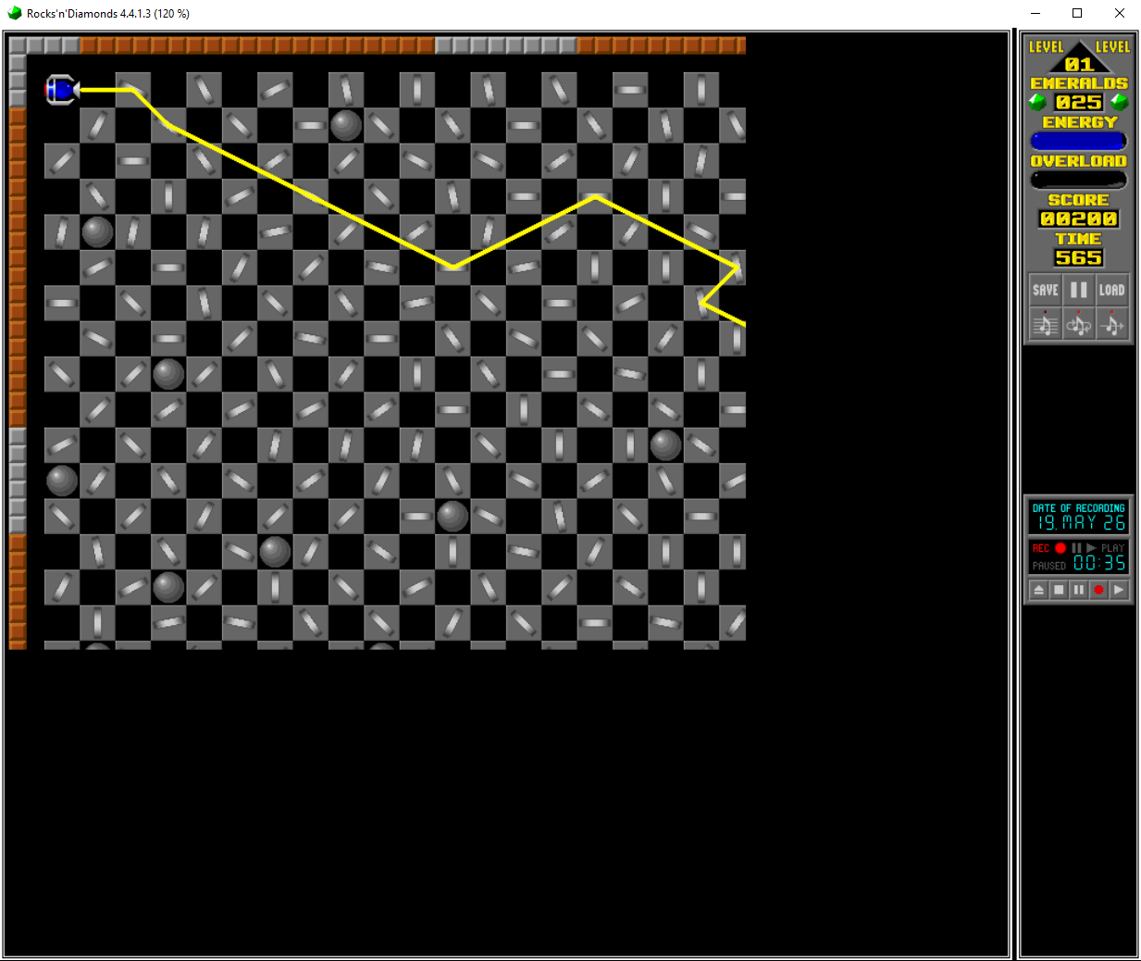Click the date text 19.MAY 26
Screen dimensions: 1141x961
pos(1080,523)
